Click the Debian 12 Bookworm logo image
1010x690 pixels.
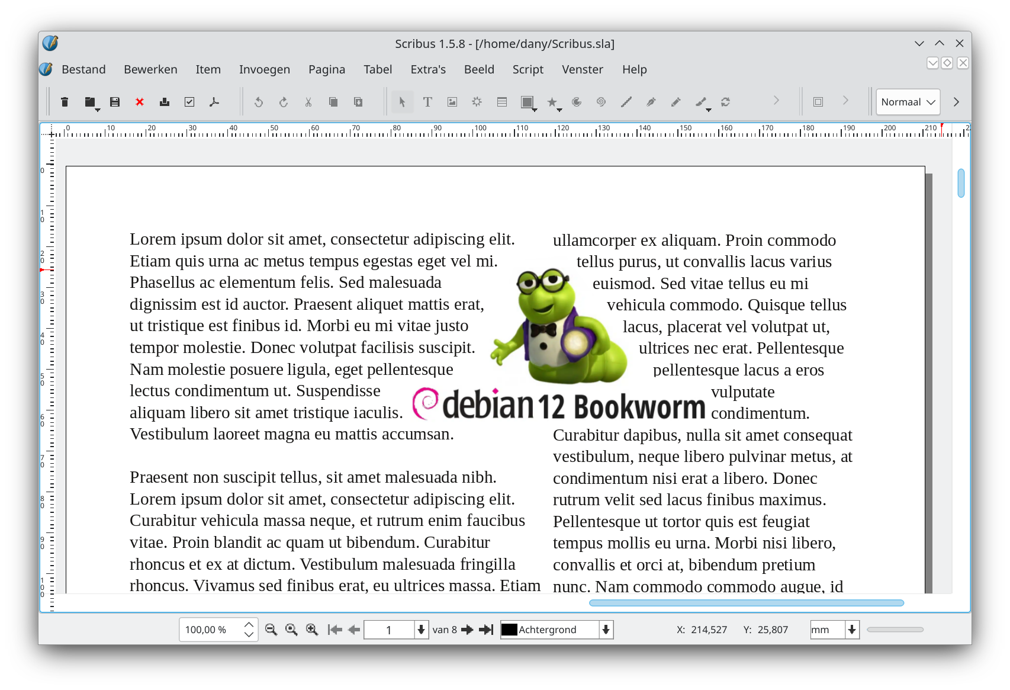coord(559,345)
